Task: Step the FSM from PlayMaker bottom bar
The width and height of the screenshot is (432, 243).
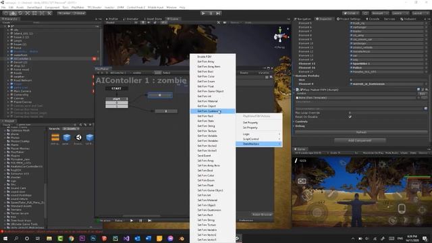Action: [150, 221]
